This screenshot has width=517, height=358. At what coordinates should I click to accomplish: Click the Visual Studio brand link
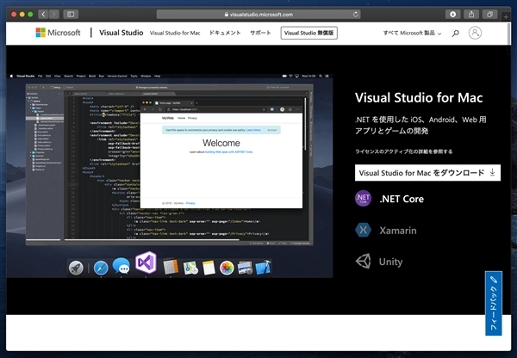121,33
